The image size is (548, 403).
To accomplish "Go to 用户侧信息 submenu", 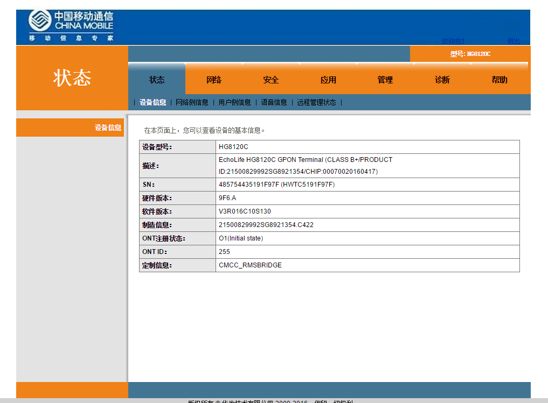I will (x=234, y=102).
